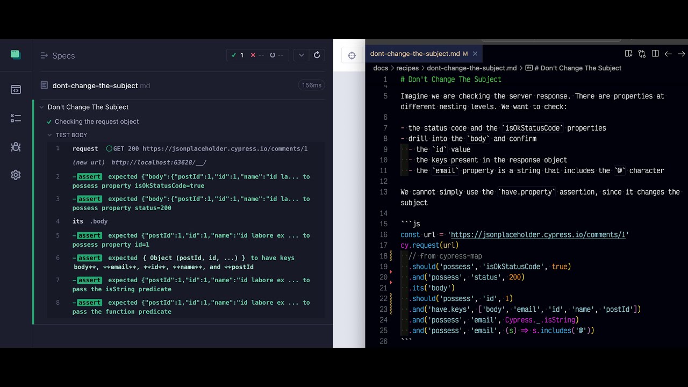Open the Specs browser sidebar icon
Image resolution: width=688 pixels, height=387 pixels.
(x=16, y=90)
